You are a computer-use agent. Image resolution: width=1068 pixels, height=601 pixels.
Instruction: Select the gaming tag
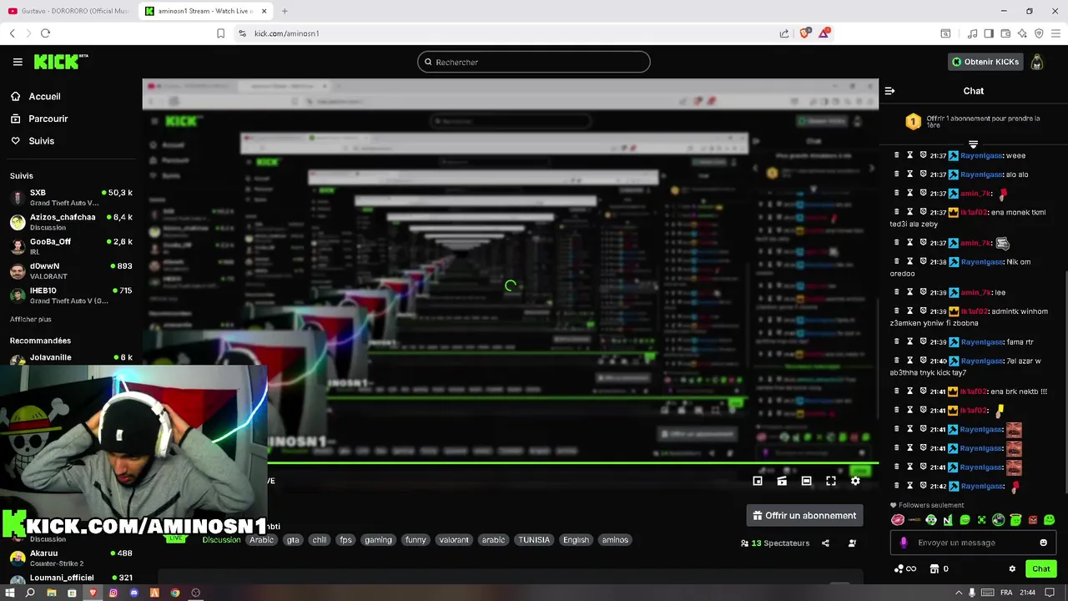(378, 540)
